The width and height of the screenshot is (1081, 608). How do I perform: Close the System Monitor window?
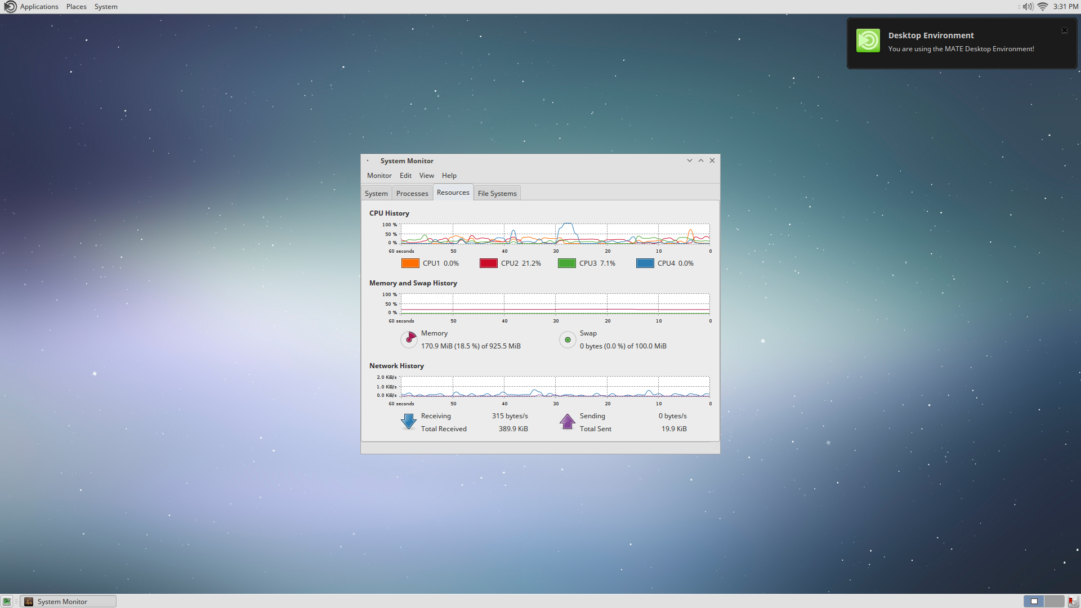712,160
